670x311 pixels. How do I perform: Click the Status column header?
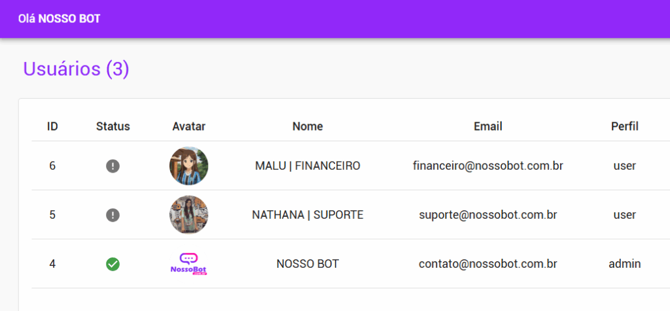[x=113, y=126]
